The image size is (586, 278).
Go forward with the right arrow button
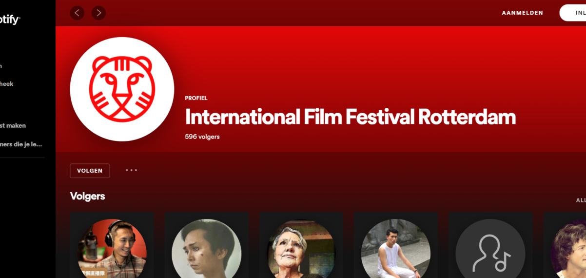click(x=98, y=13)
